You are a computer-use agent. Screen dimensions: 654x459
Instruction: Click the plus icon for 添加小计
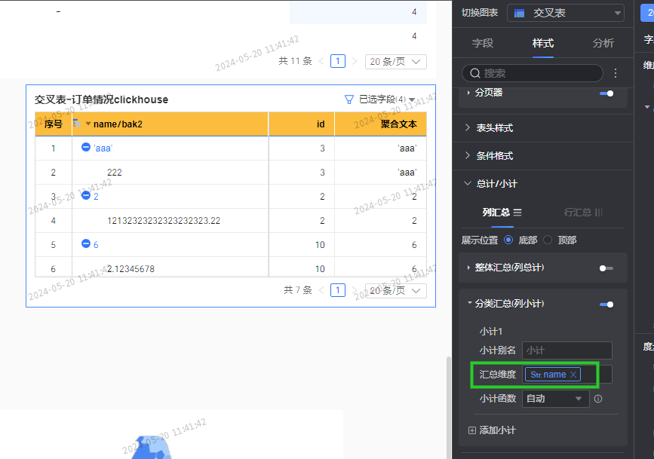coord(472,430)
